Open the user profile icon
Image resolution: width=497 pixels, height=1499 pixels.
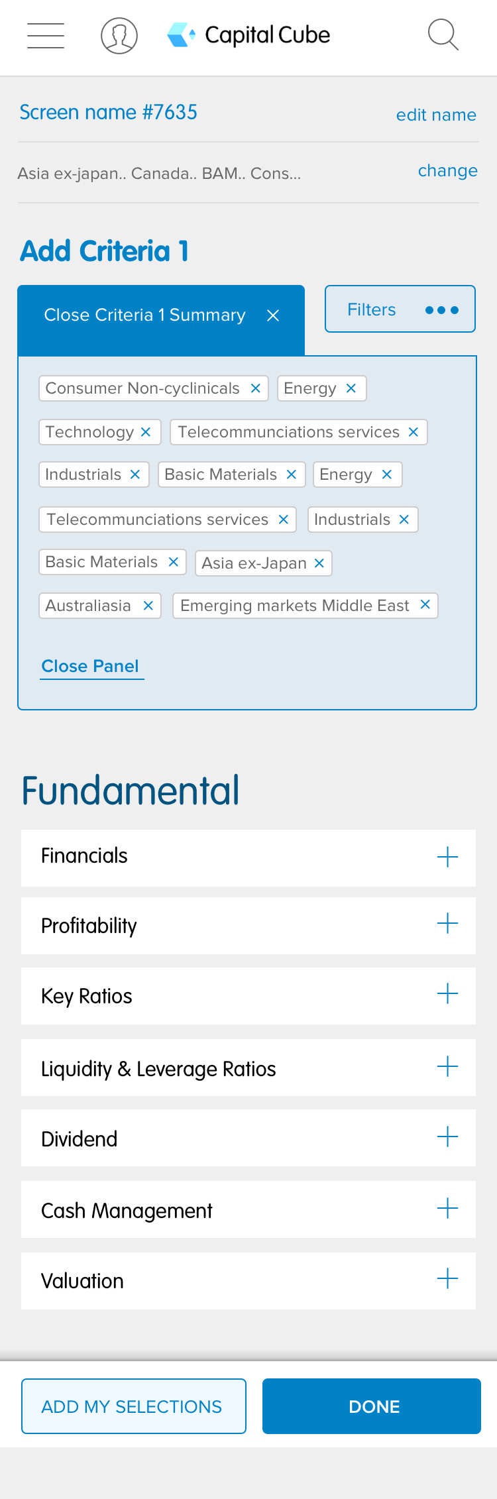(119, 36)
